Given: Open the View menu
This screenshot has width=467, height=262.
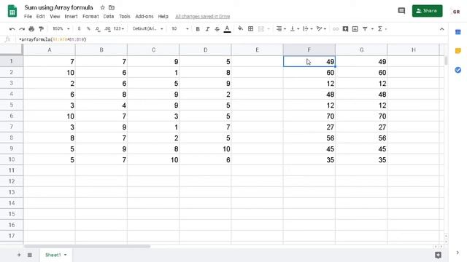Looking at the screenshot, I should (55, 16).
